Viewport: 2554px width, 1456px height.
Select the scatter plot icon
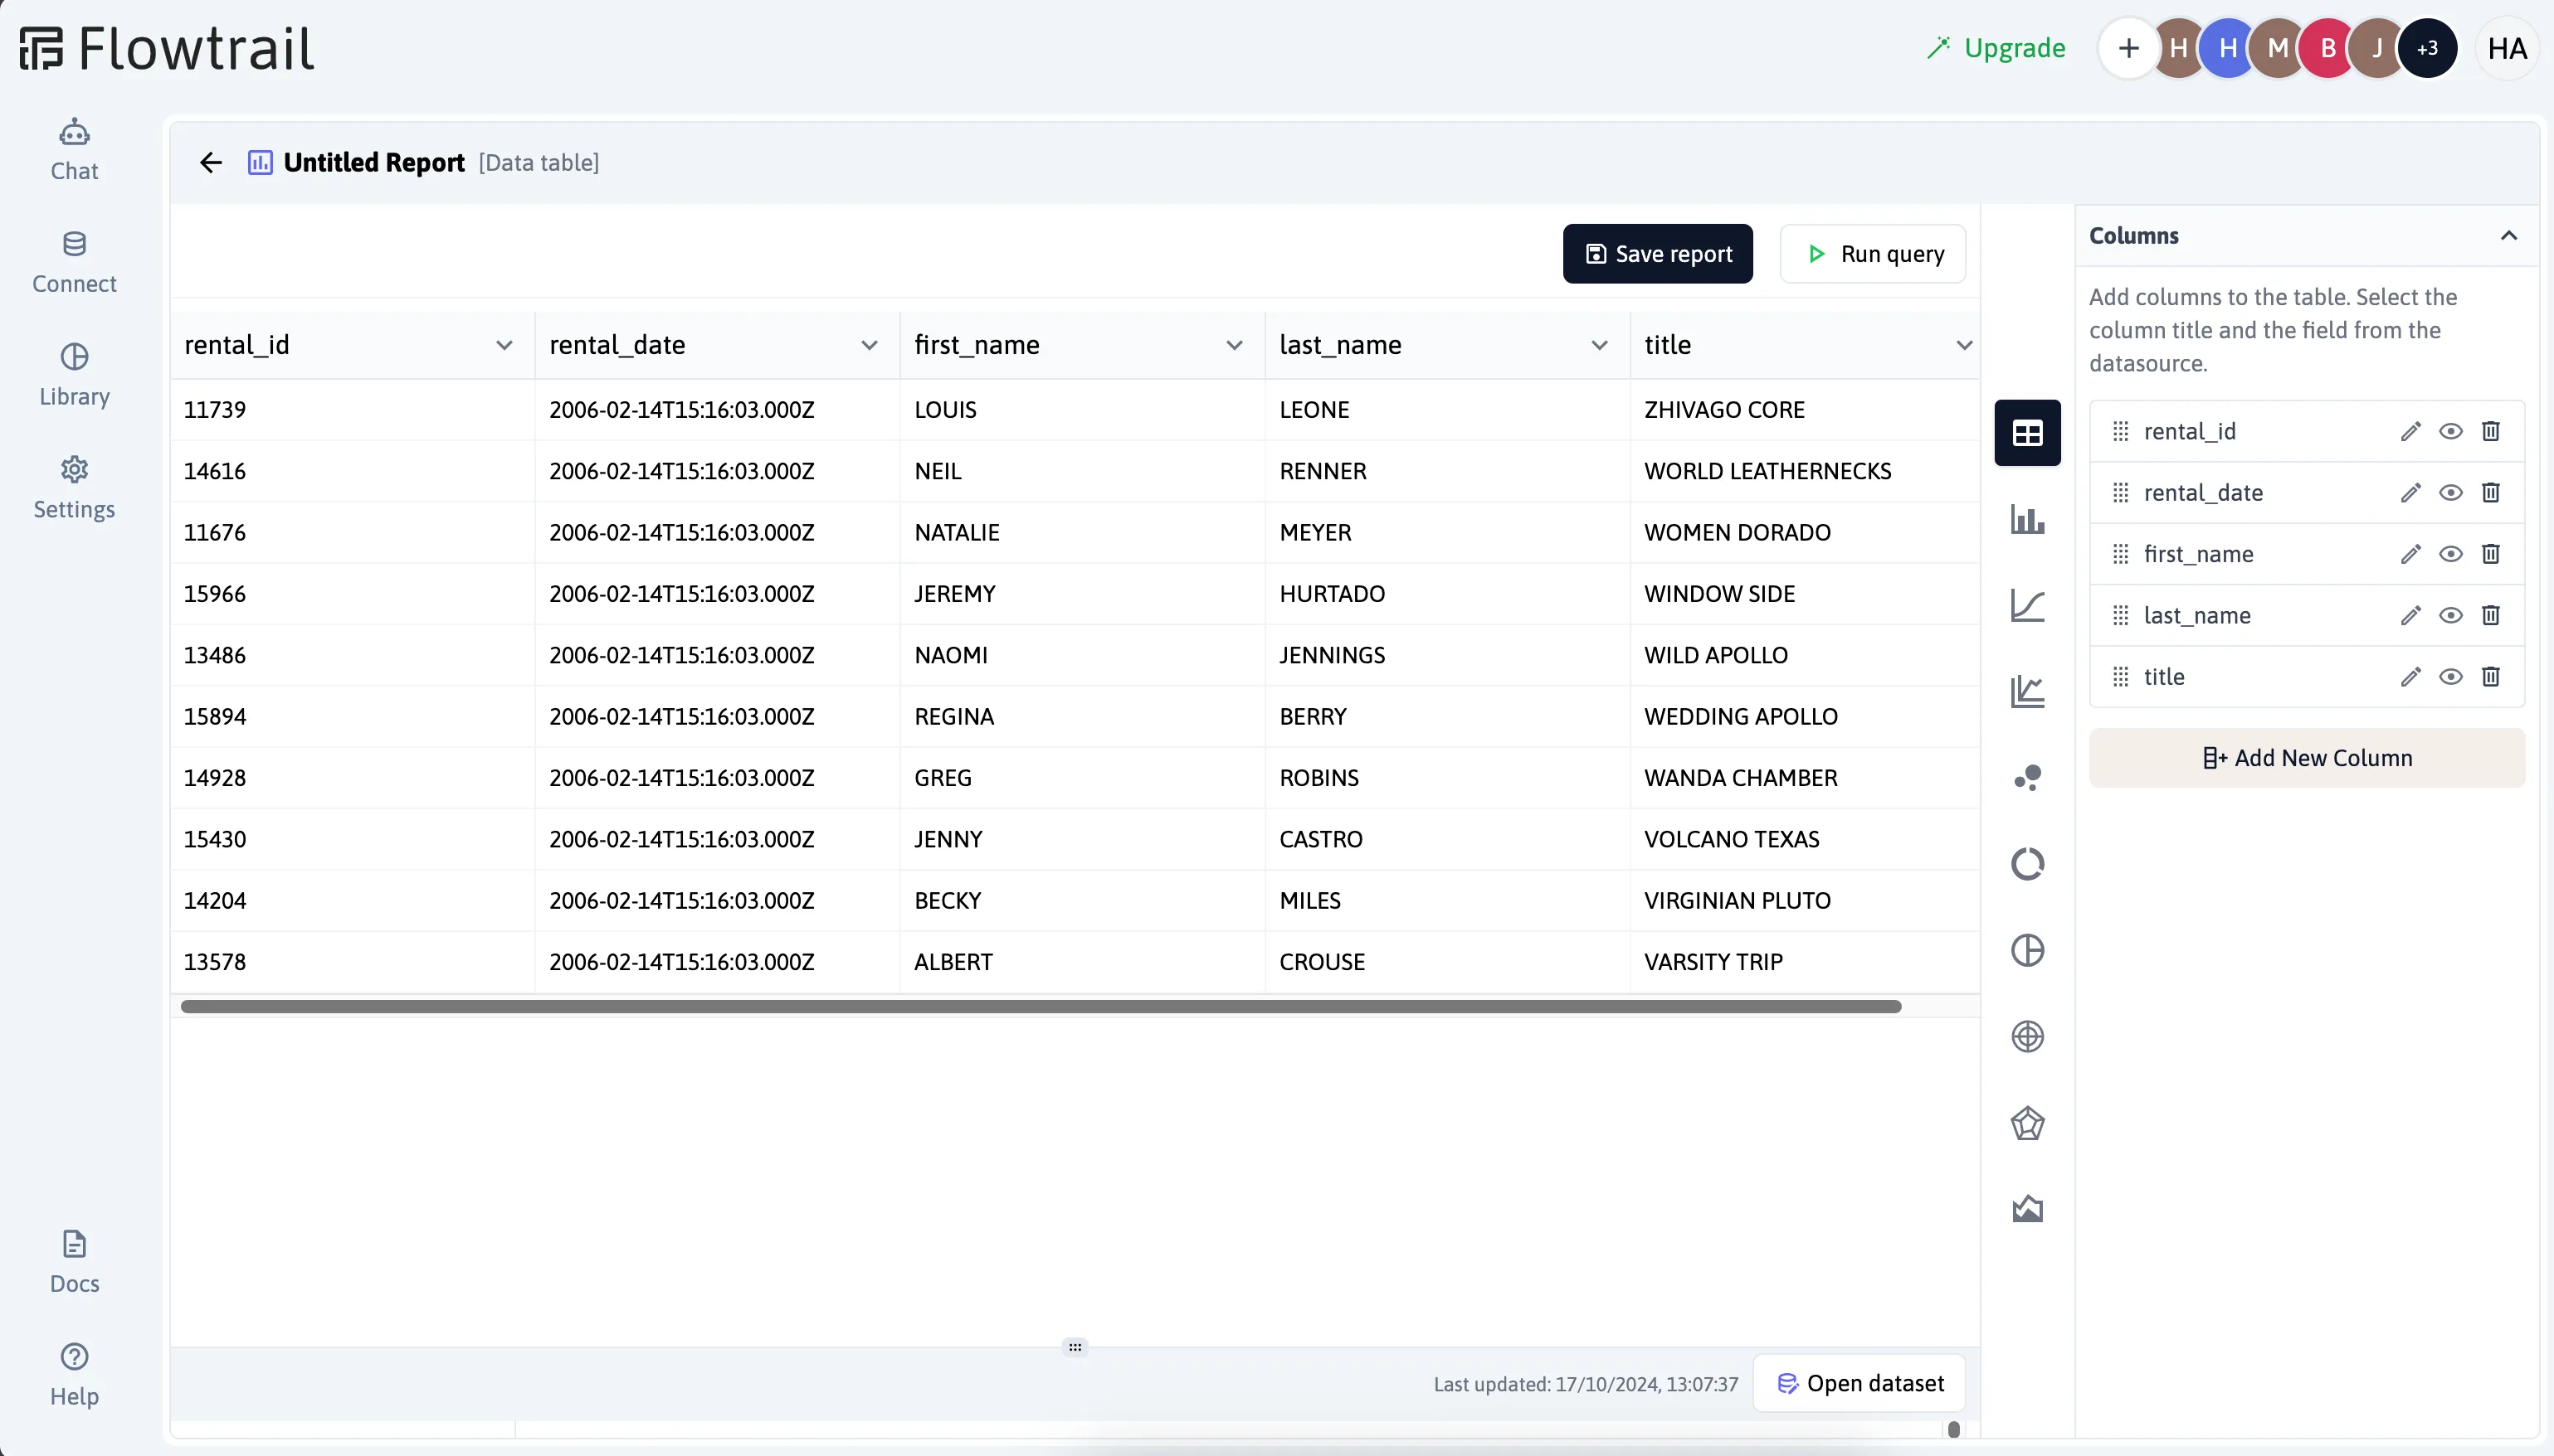point(2028,778)
